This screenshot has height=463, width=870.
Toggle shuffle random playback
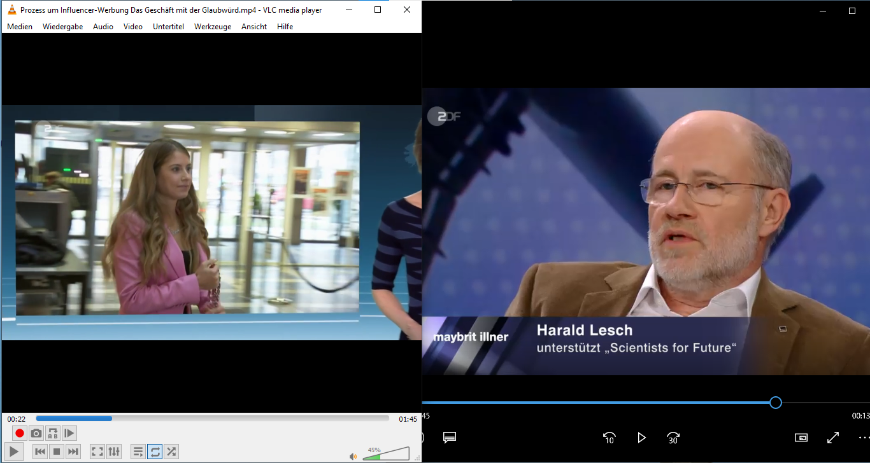[x=171, y=452]
